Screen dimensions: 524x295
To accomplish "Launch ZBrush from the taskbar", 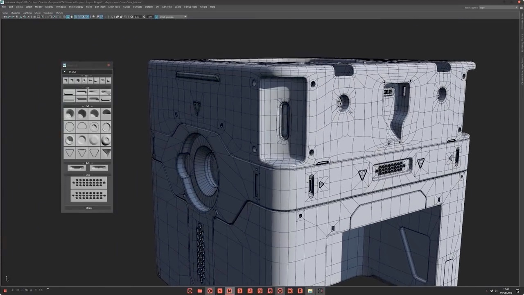I will (250, 291).
